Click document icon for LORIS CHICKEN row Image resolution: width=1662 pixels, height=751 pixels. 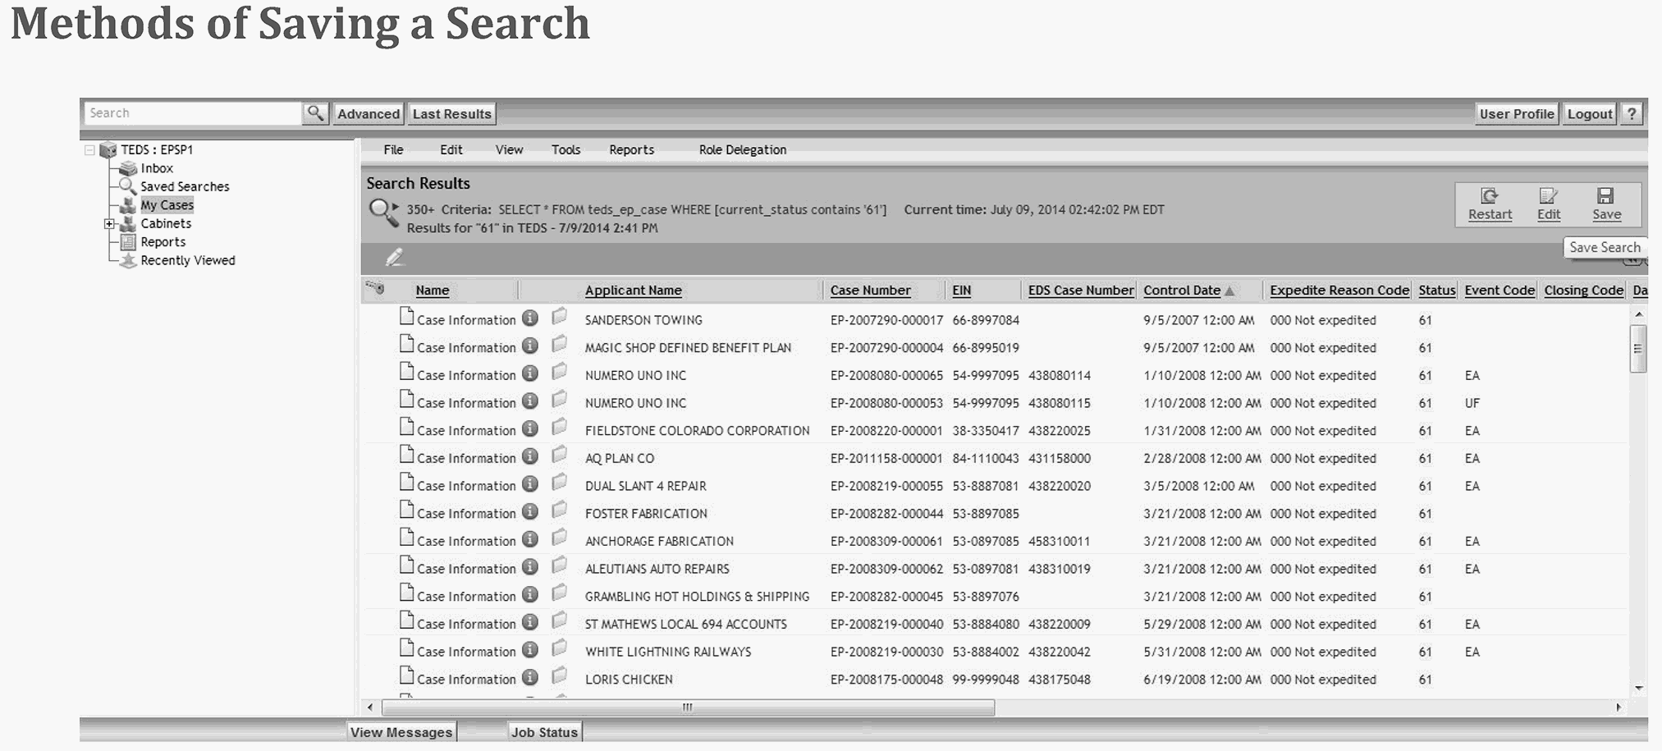point(406,676)
